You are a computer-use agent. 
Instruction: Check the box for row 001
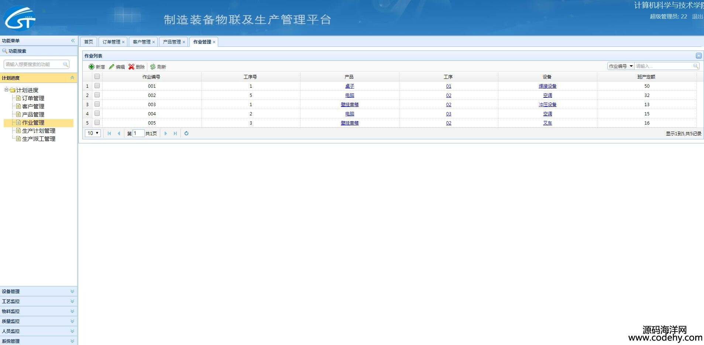pos(97,86)
